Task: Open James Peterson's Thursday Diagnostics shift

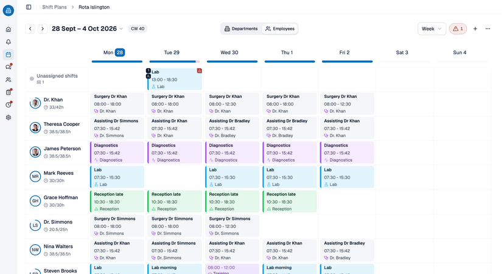Action: click(x=290, y=152)
